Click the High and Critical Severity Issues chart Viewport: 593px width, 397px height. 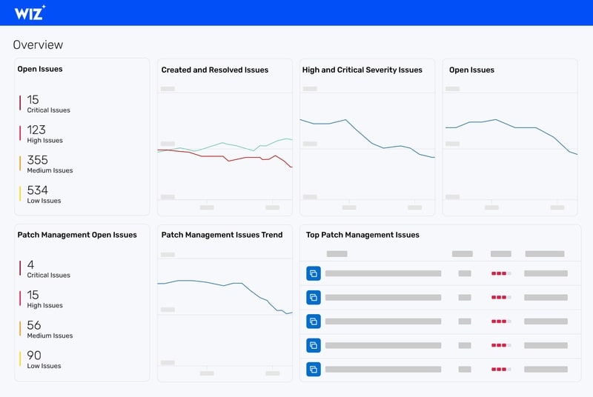click(367, 145)
